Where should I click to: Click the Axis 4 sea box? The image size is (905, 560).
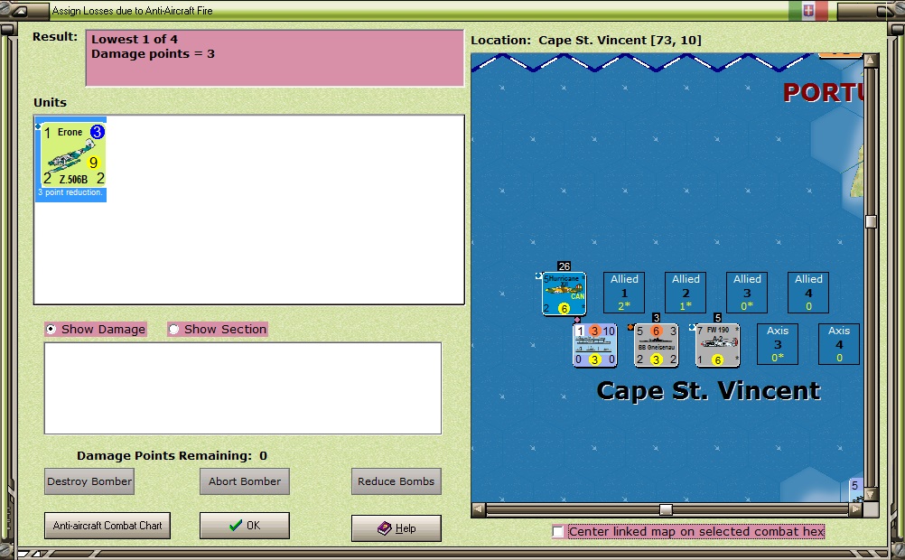pos(839,344)
